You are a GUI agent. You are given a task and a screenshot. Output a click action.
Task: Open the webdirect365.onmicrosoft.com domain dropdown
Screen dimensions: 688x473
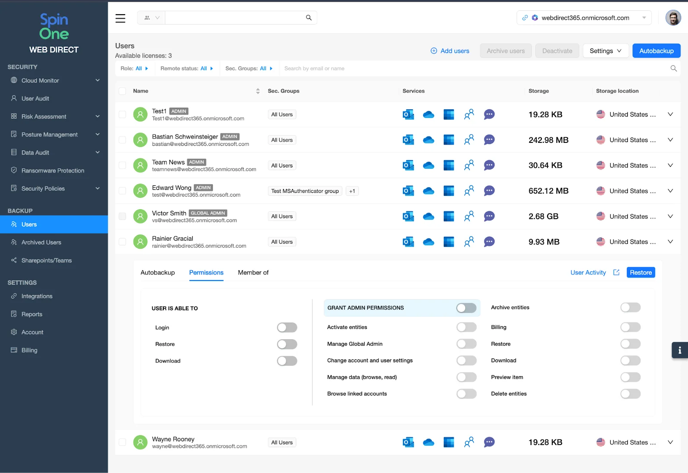[644, 18]
